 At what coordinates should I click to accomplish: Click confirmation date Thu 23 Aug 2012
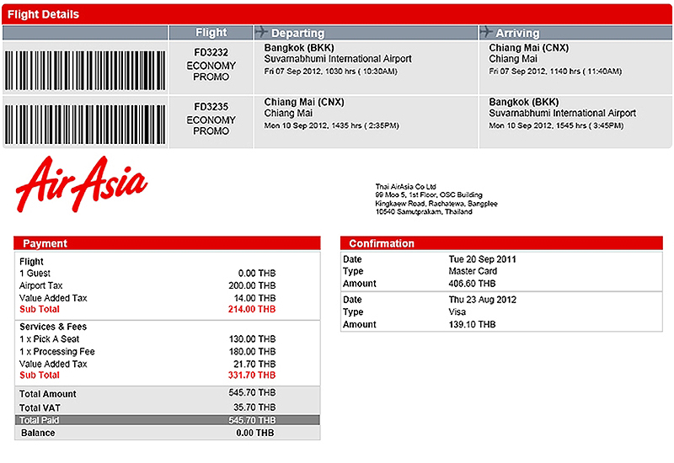(x=482, y=300)
